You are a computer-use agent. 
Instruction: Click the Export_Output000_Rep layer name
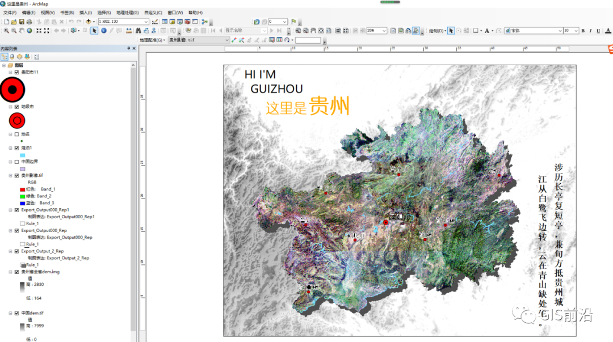44,231
